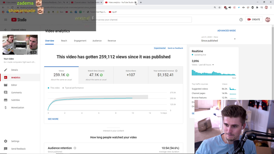Select the Watch time 47.1K metric card
The height and width of the screenshot is (154, 274).
point(96,75)
